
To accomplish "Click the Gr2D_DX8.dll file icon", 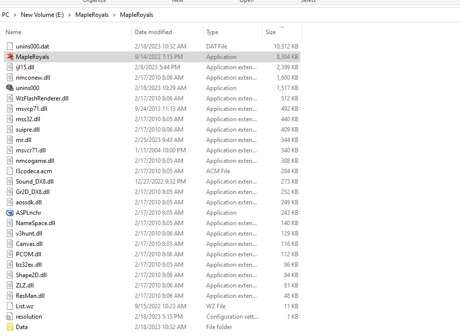I will [x=10, y=192].
